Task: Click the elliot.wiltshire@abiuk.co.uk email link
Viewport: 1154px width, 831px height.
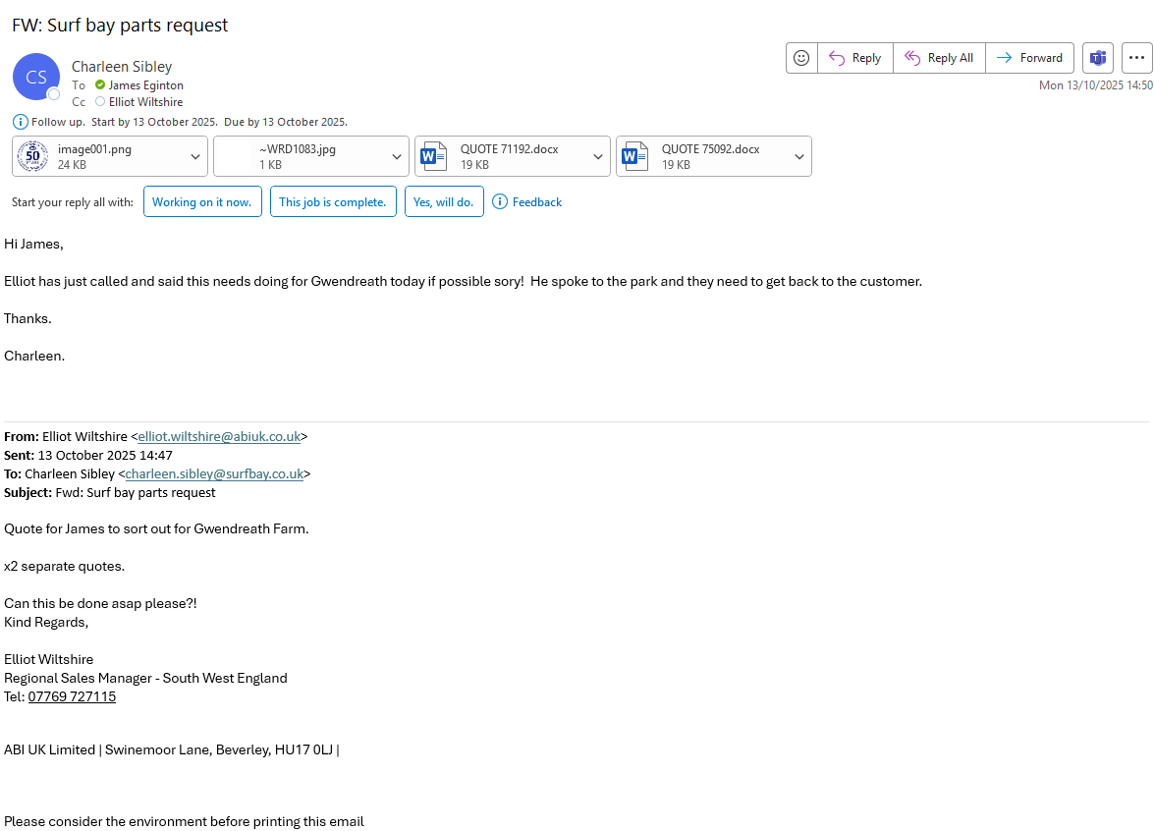Action: [219, 436]
